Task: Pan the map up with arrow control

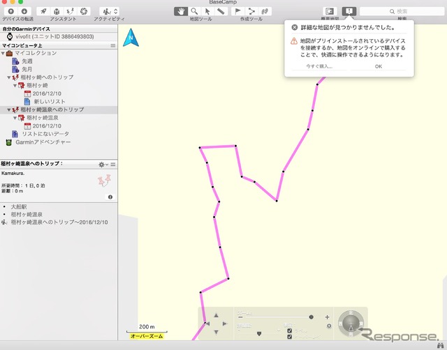Action: point(216,315)
